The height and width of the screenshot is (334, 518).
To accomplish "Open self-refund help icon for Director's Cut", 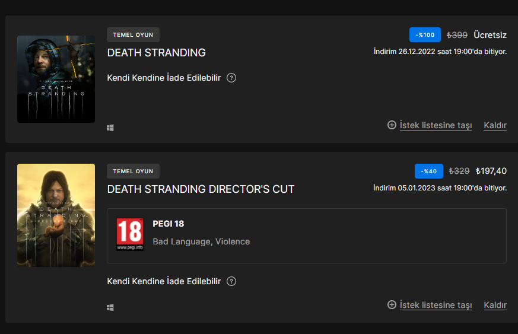I will tap(231, 281).
